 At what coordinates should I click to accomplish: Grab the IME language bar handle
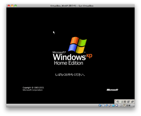pos(115,102)
